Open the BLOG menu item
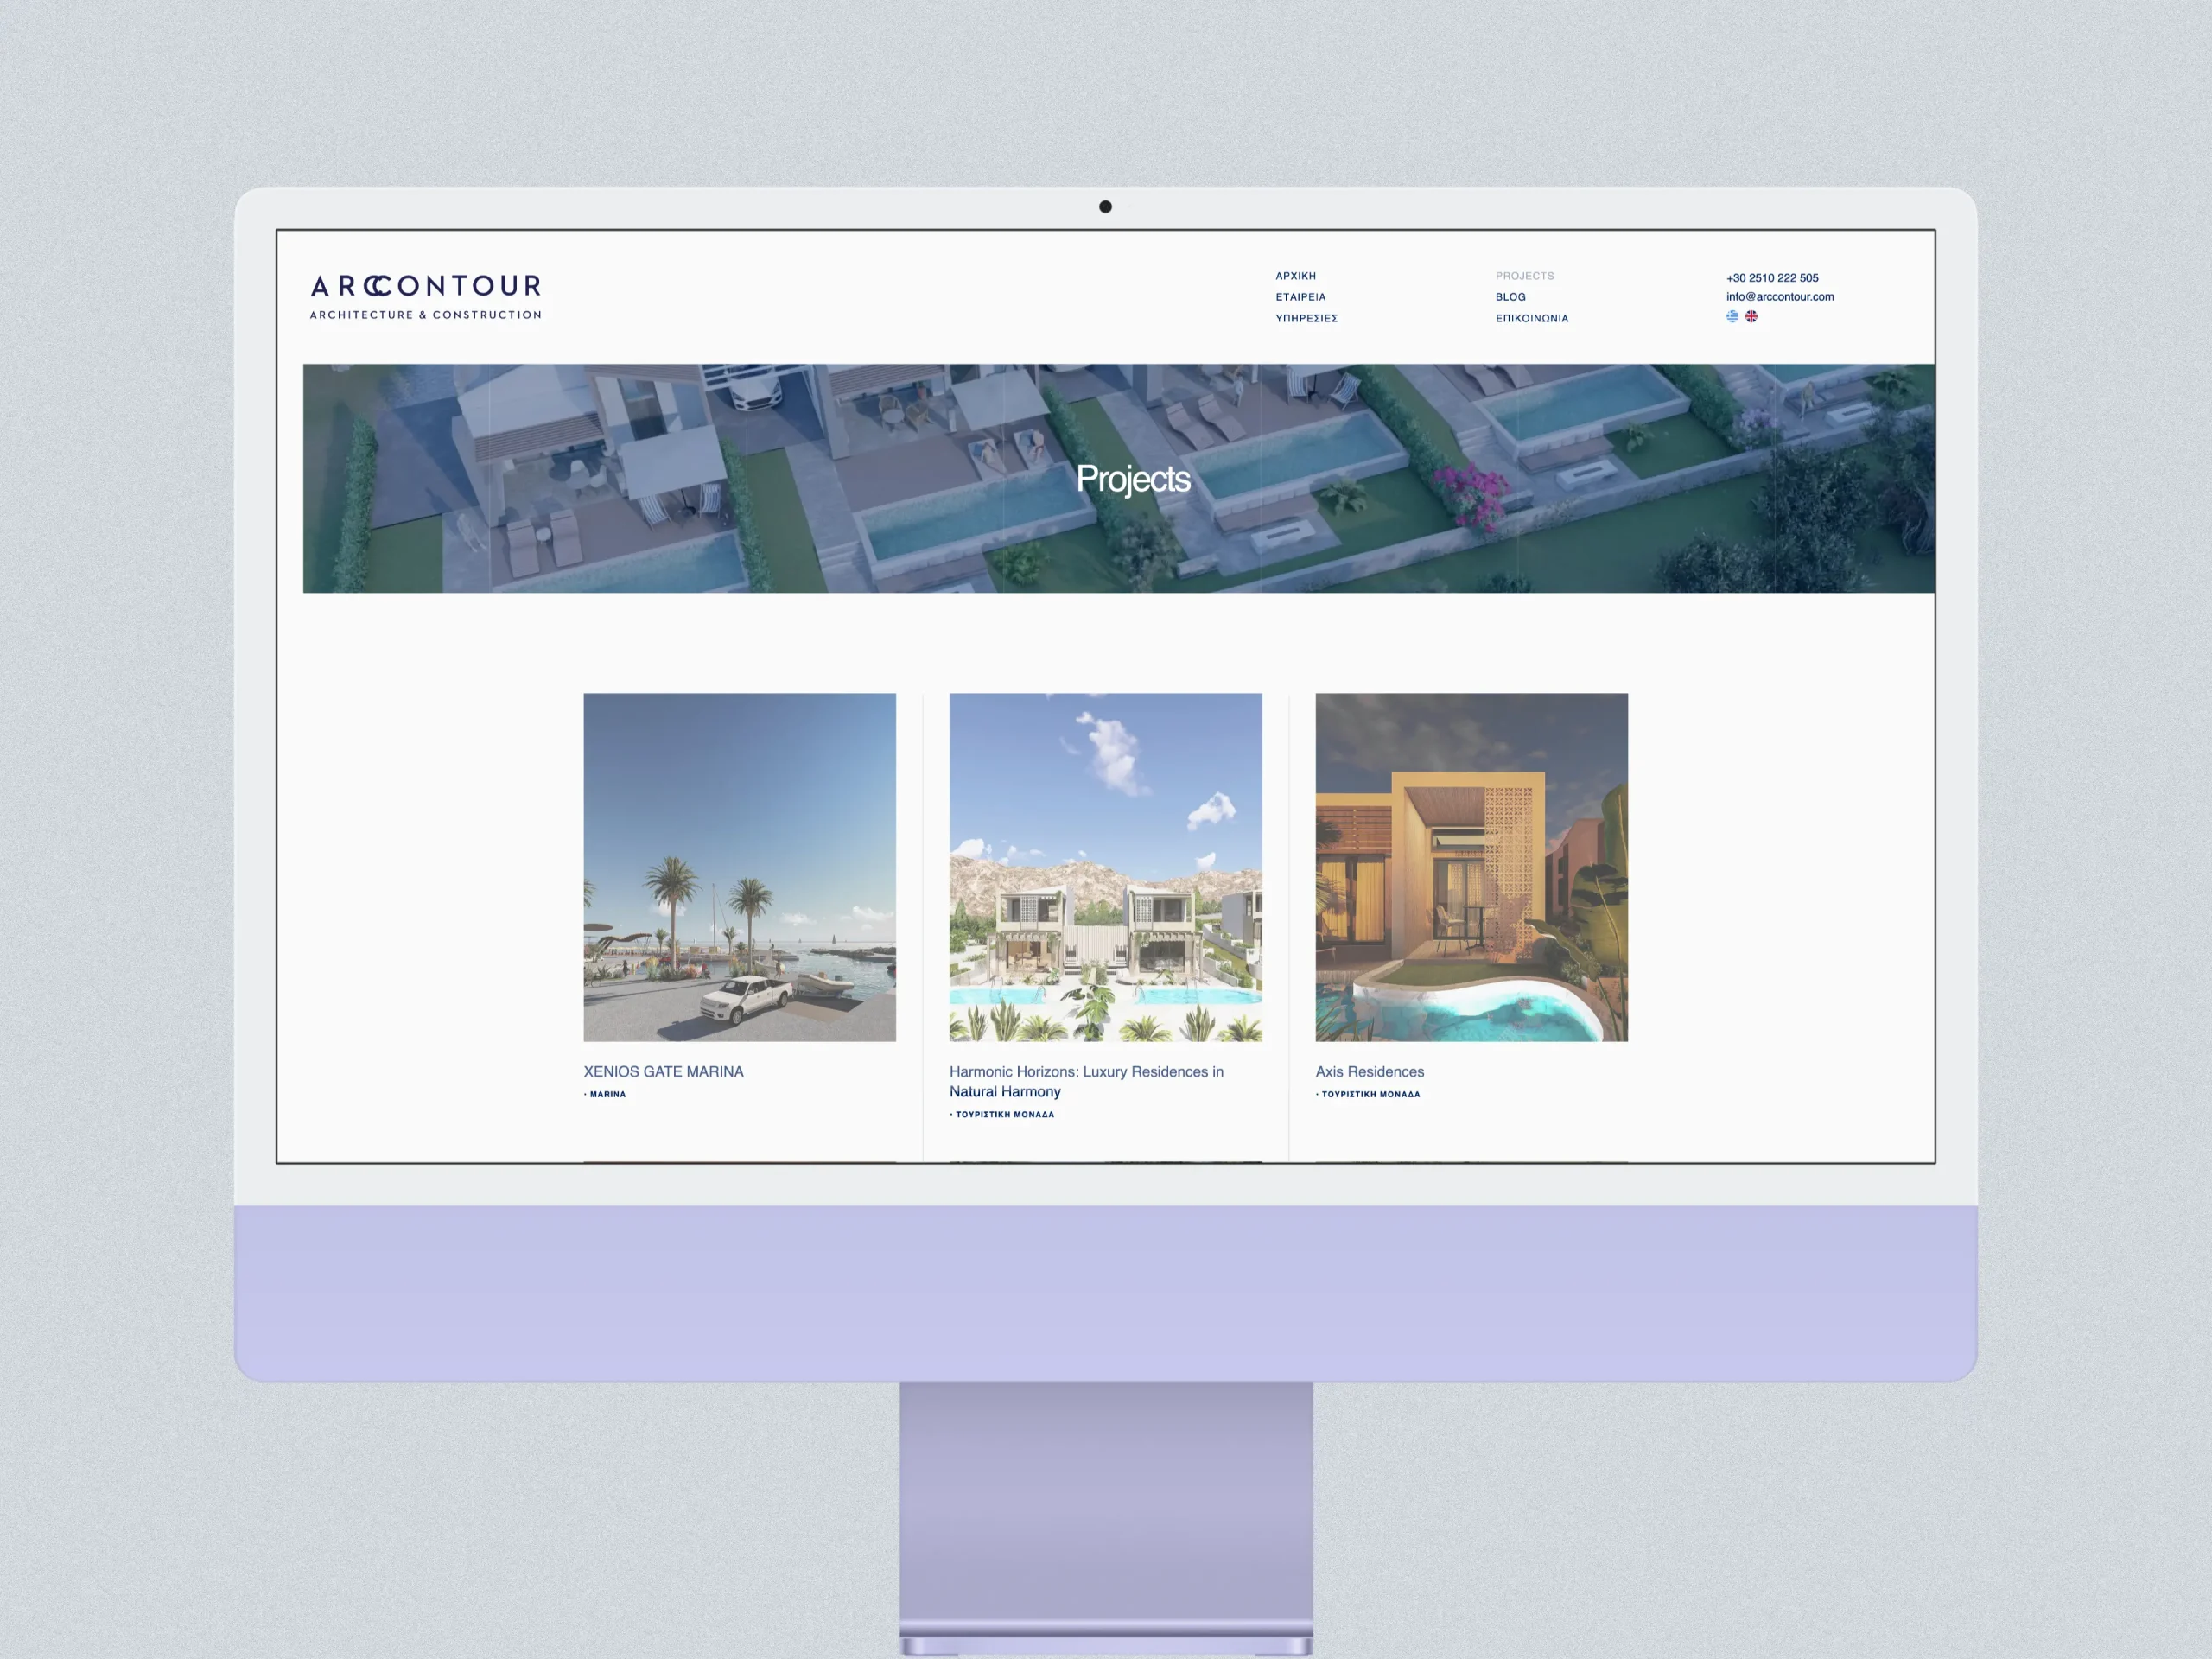 [1510, 297]
